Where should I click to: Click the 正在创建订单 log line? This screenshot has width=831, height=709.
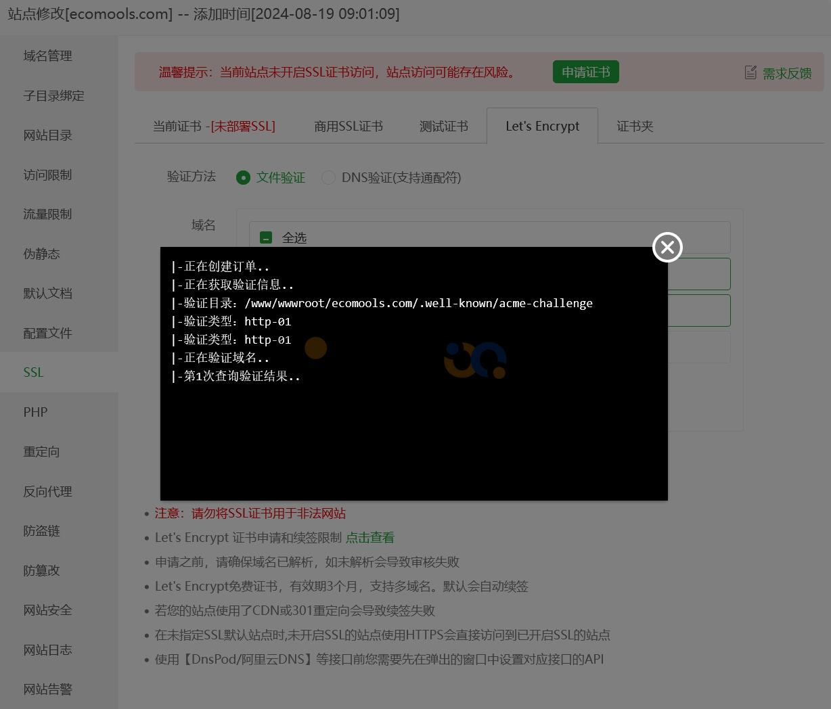(220, 267)
